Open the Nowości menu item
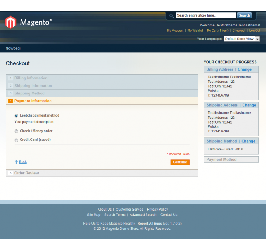This screenshot has width=266, height=250. coord(13,48)
